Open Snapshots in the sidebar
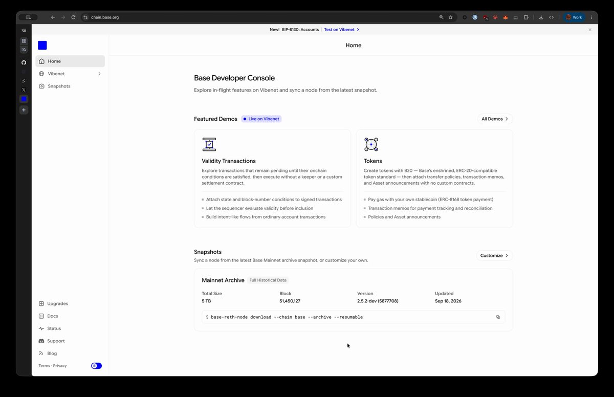Image resolution: width=614 pixels, height=397 pixels. click(70, 86)
